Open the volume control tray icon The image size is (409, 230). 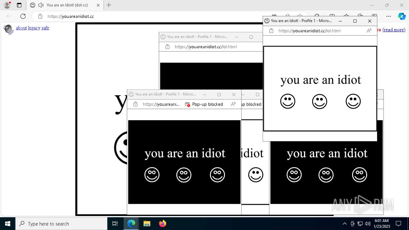click(x=367, y=224)
